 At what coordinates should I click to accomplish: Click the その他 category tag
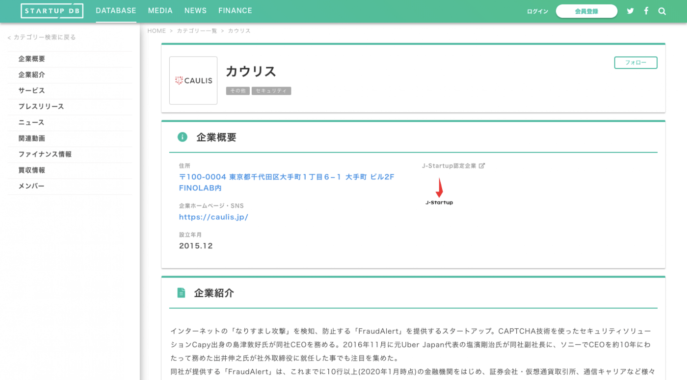(x=238, y=91)
